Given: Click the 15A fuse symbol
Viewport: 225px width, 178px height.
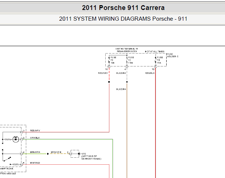Looking at the screenshot, I should (156, 60).
